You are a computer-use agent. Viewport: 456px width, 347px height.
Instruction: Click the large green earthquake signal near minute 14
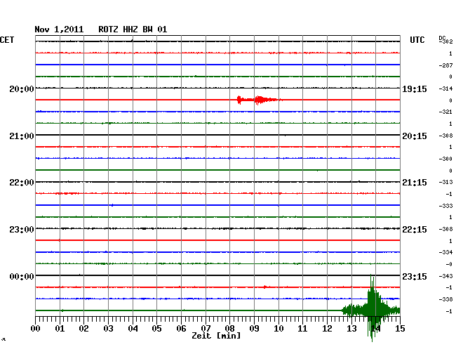tap(371, 308)
